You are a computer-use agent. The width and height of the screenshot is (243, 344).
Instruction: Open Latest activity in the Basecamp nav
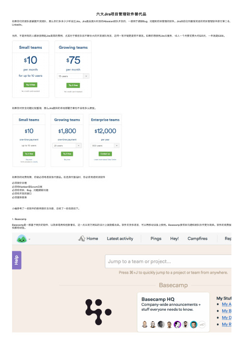(120, 238)
